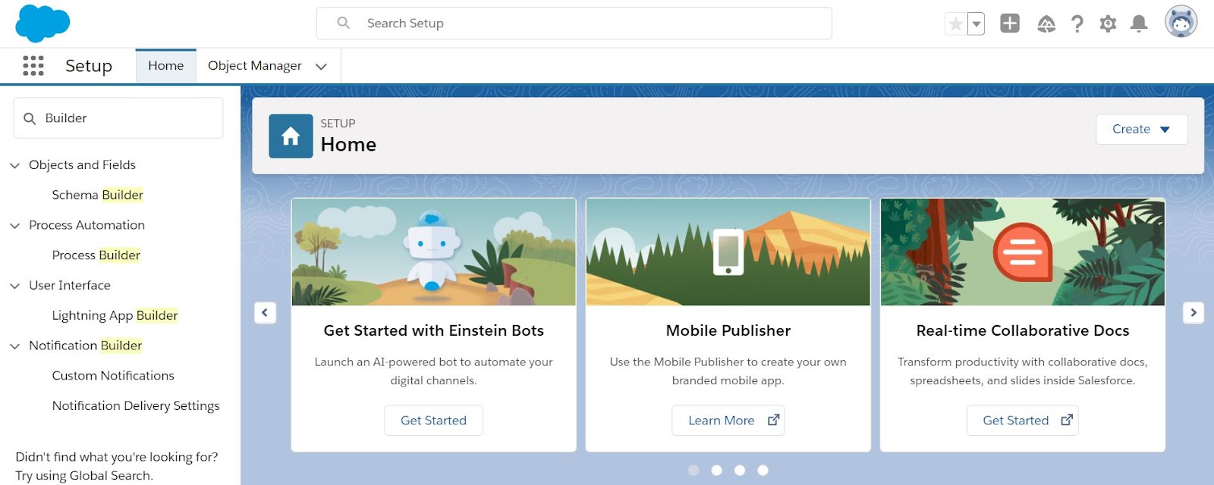Select the second carousel page dot
This screenshot has height=485, width=1214.
click(716, 471)
